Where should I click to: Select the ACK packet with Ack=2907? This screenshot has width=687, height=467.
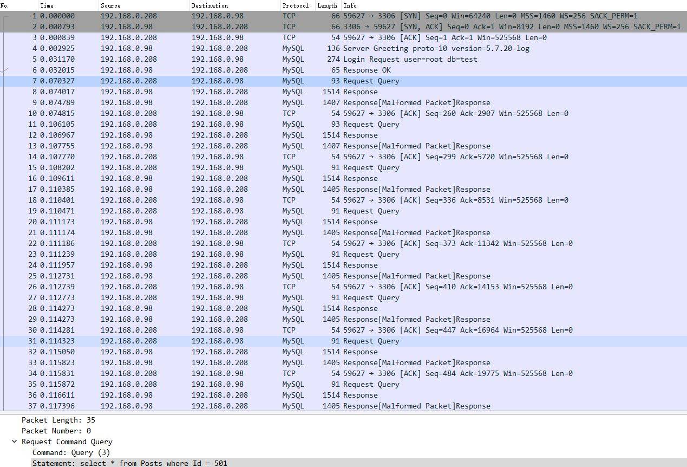(x=343, y=113)
